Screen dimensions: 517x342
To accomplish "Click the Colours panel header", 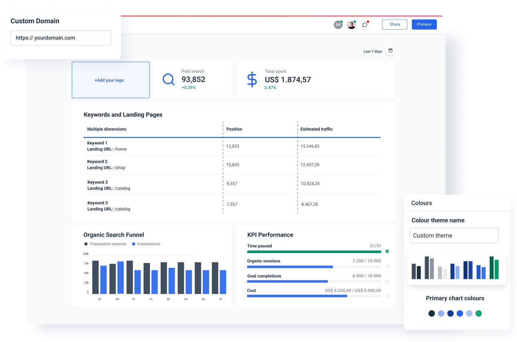I will coord(422,203).
